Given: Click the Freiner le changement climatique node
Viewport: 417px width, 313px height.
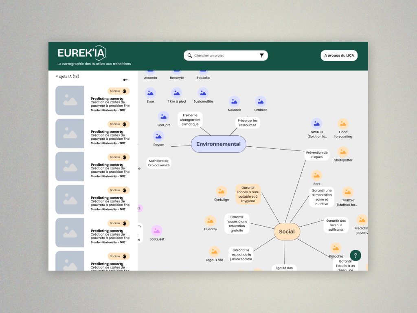Looking at the screenshot, I should tap(190, 120).
